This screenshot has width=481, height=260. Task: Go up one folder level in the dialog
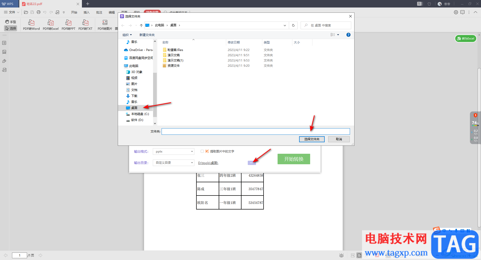tap(141, 25)
